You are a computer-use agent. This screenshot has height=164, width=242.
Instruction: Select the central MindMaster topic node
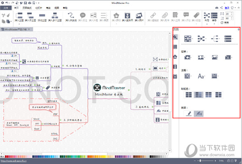click(x=109, y=90)
